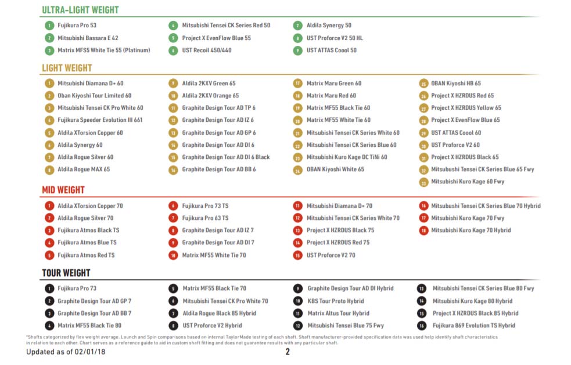
Task: Select the green badge next to Mitsubishi Bassara E 42
Action: [49, 38]
